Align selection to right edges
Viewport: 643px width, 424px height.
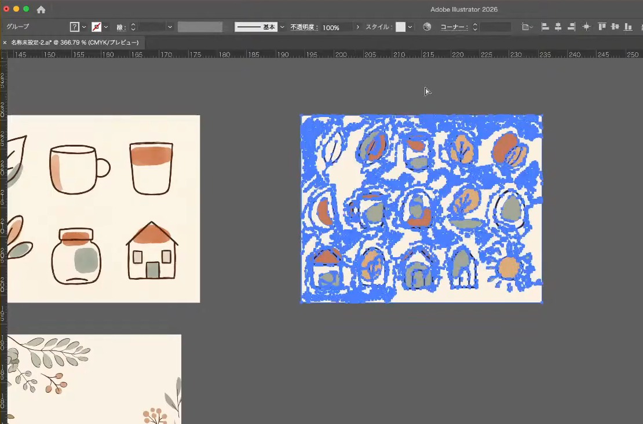click(571, 27)
